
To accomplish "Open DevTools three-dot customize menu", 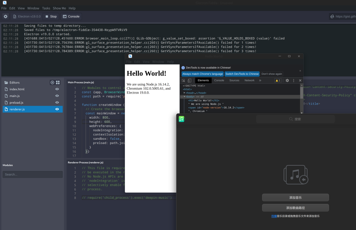I will (294, 80).
